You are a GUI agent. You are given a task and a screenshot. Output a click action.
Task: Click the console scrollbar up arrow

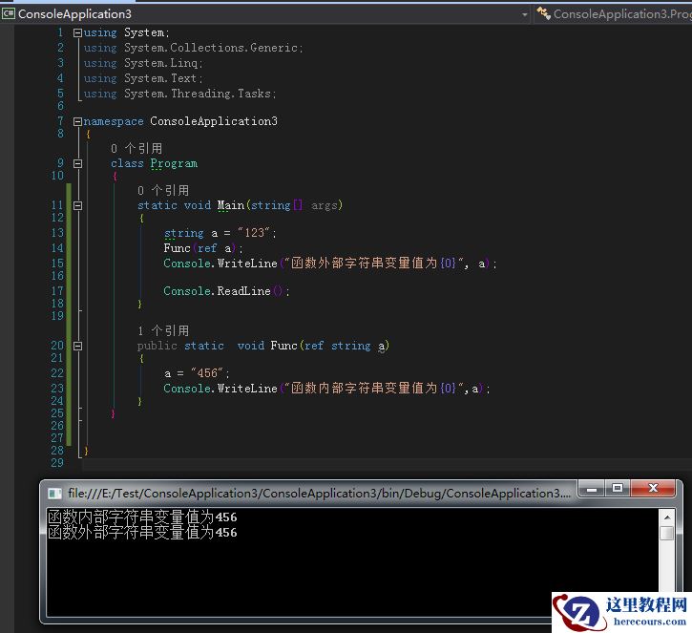666,517
